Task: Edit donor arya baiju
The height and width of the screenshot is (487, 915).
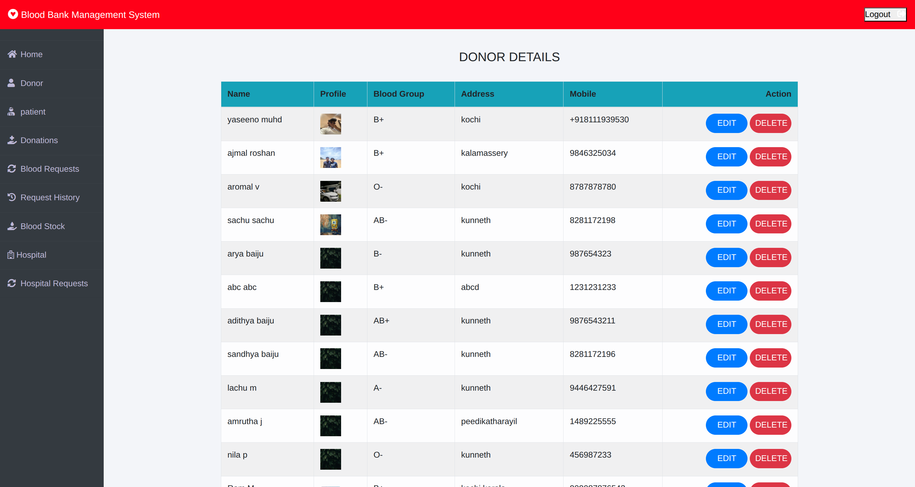Action: [726, 257]
